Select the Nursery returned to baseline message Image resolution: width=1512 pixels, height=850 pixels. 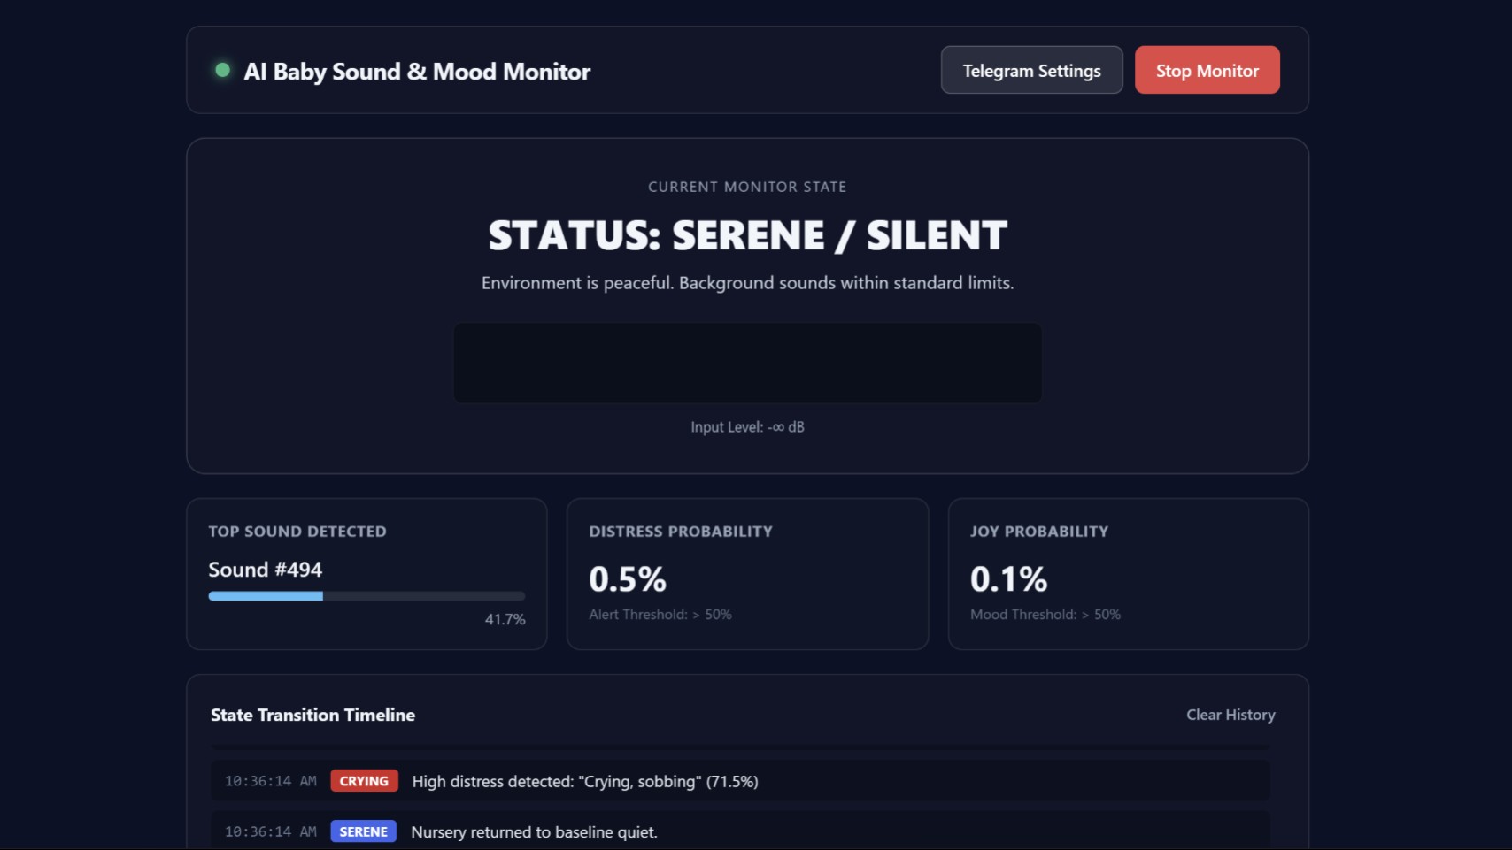point(535,832)
